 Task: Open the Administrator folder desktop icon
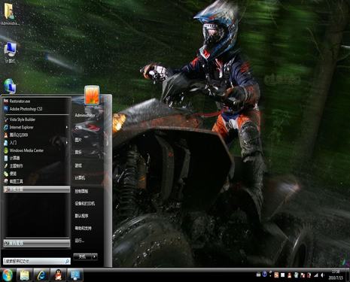click(x=10, y=14)
